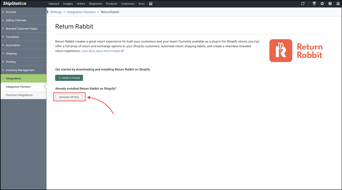Click the refresh icon in the top bar
Screen dimensions: 342x190
(x=303, y=3)
